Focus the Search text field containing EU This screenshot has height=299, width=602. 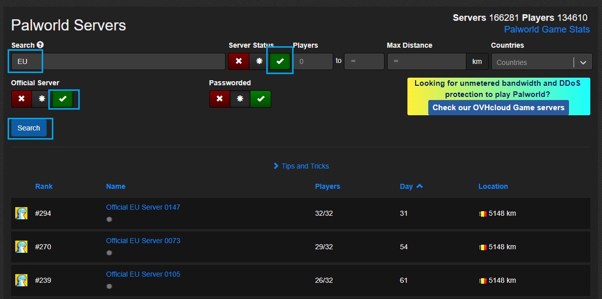(x=118, y=61)
